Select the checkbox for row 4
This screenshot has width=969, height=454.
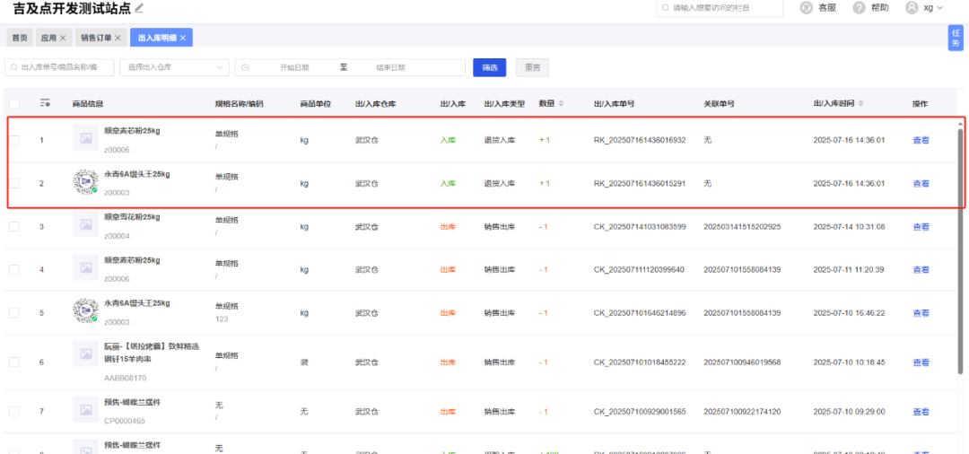pos(13,269)
